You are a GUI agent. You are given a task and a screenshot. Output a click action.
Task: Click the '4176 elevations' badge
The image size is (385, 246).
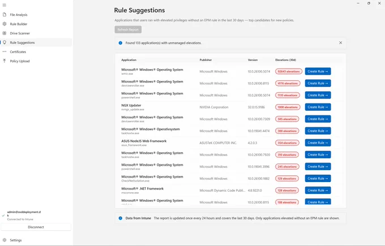pyautogui.click(x=288, y=83)
